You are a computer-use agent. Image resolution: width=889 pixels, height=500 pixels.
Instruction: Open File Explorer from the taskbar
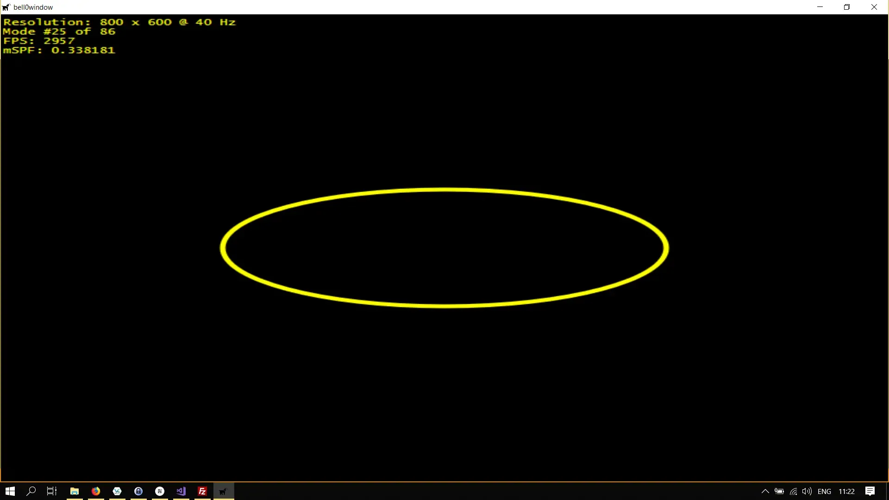point(74,491)
